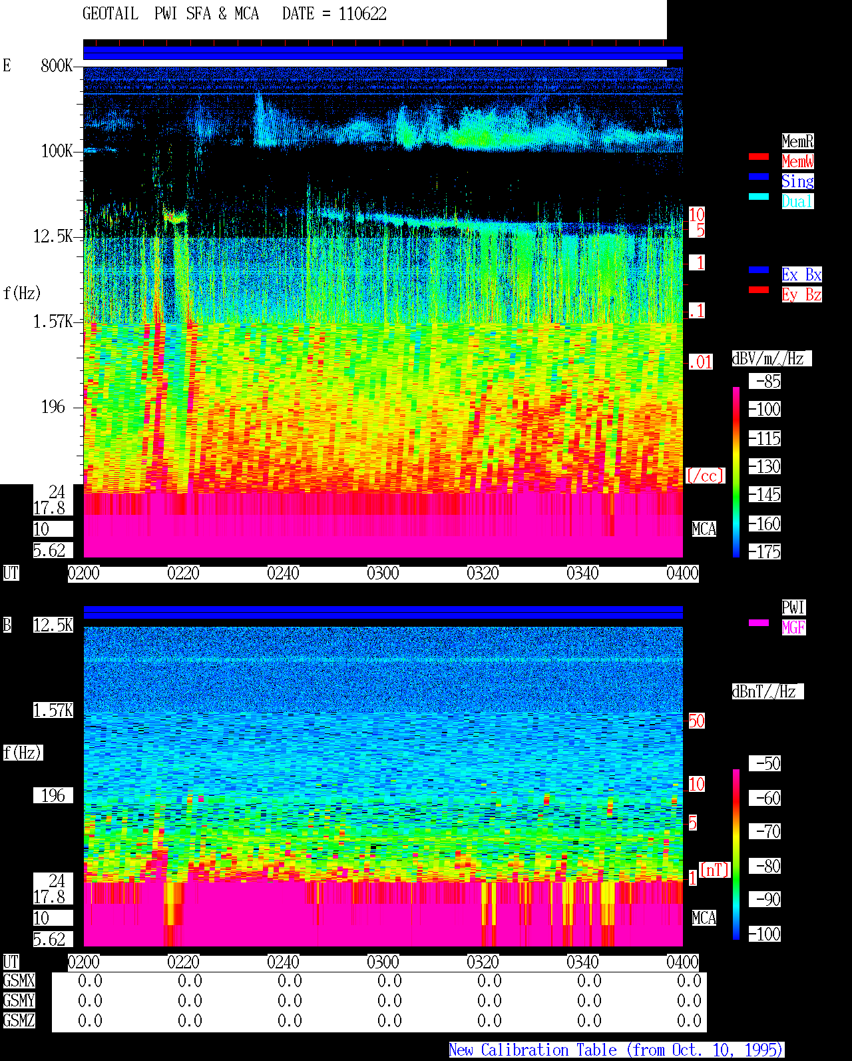Image resolution: width=852 pixels, height=1061 pixels.
Task: Click the 0340 UT tick on E panel
Action: click(x=582, y=573)
